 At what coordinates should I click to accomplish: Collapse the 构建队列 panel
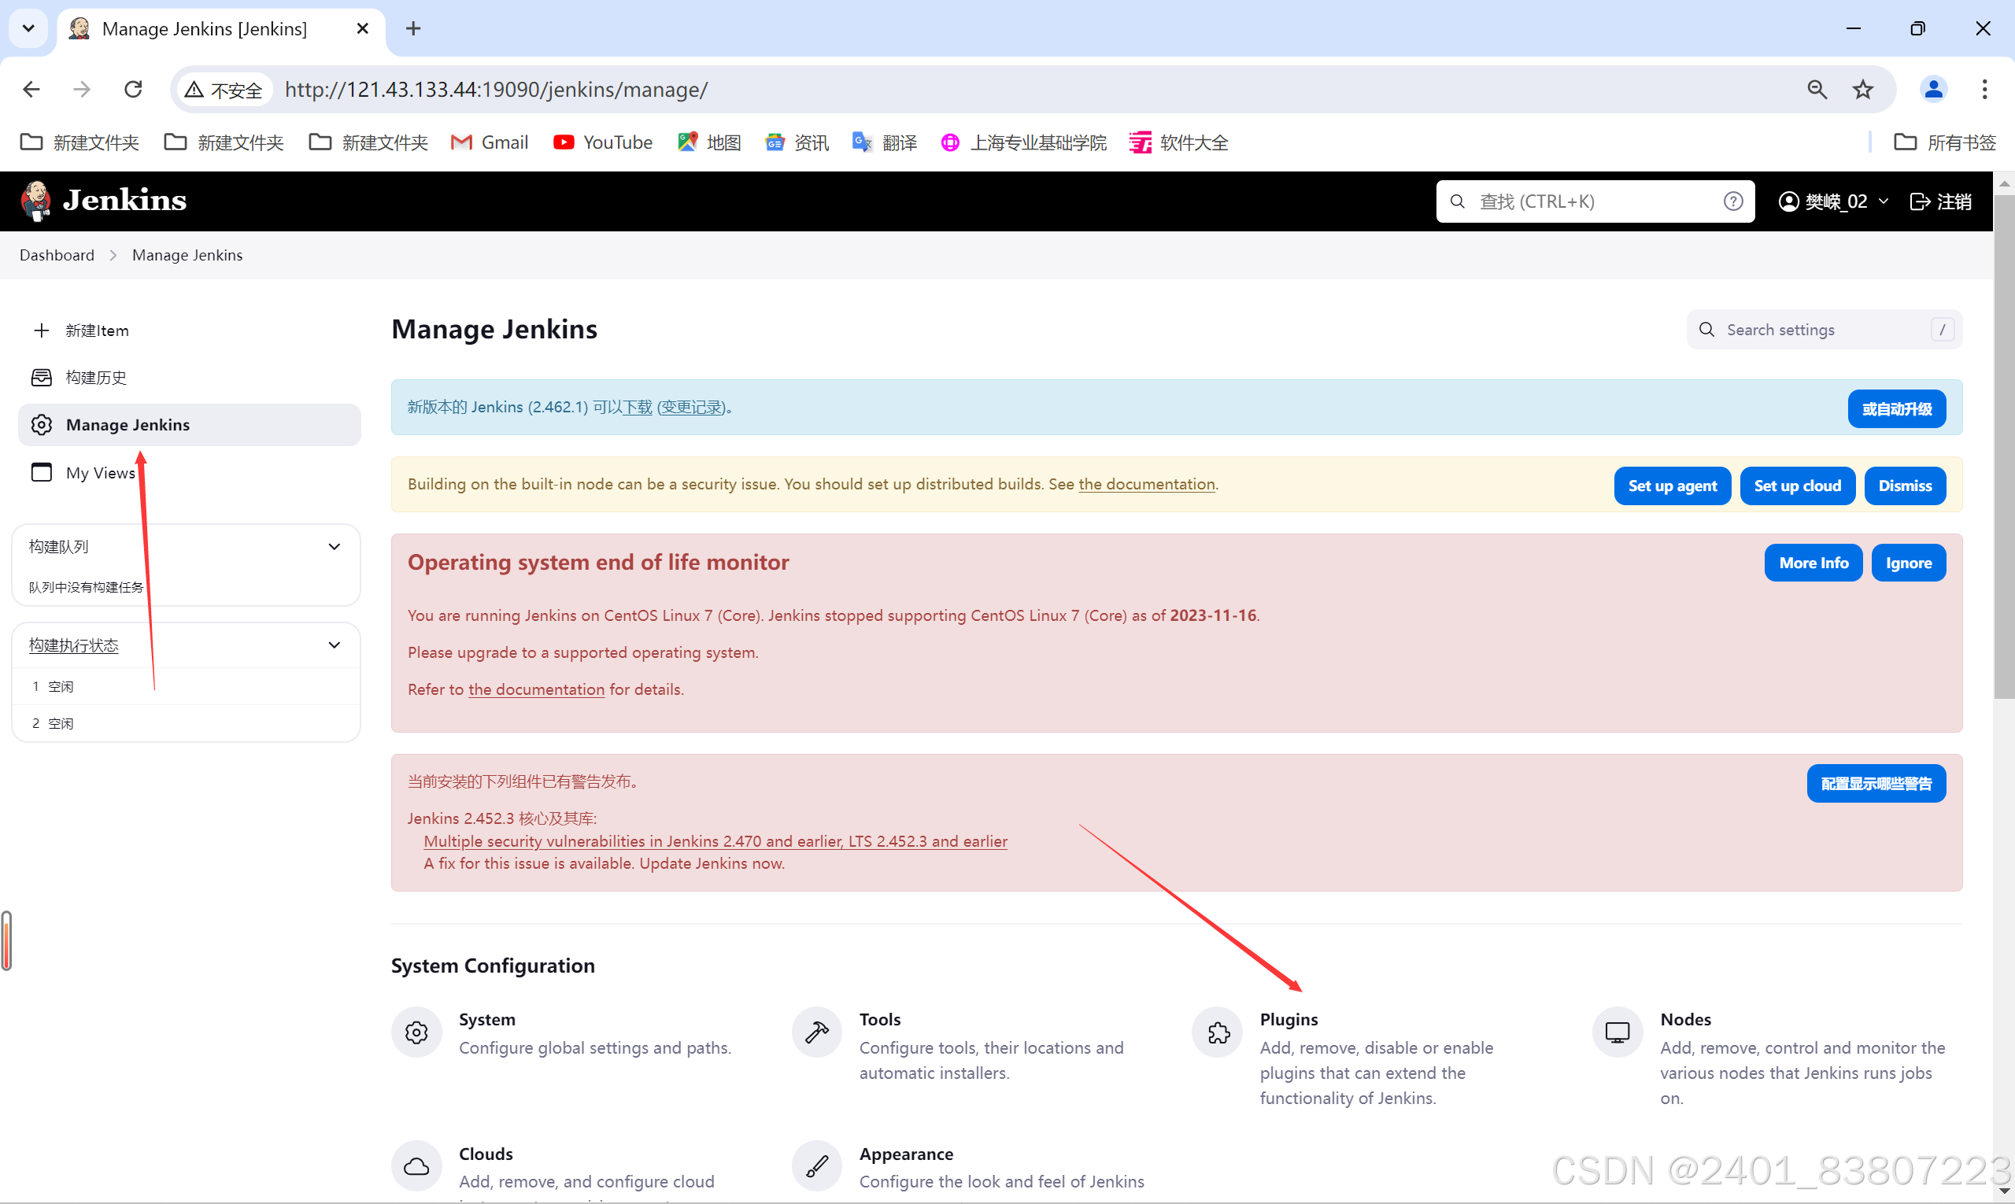[334, 546]
